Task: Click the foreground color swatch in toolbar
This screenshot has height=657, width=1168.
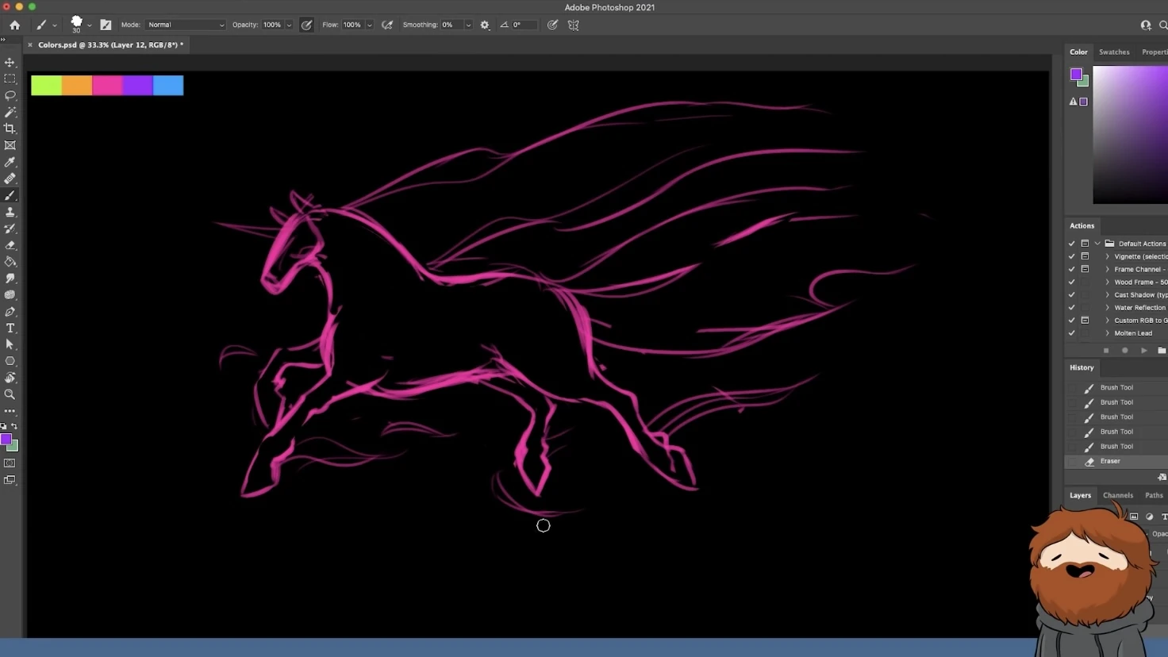Action: 6,440
